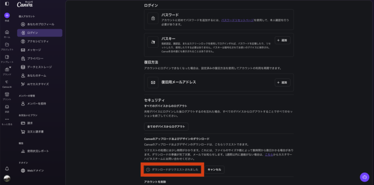Open データとストレージ settings

click(x=39, y=67)
